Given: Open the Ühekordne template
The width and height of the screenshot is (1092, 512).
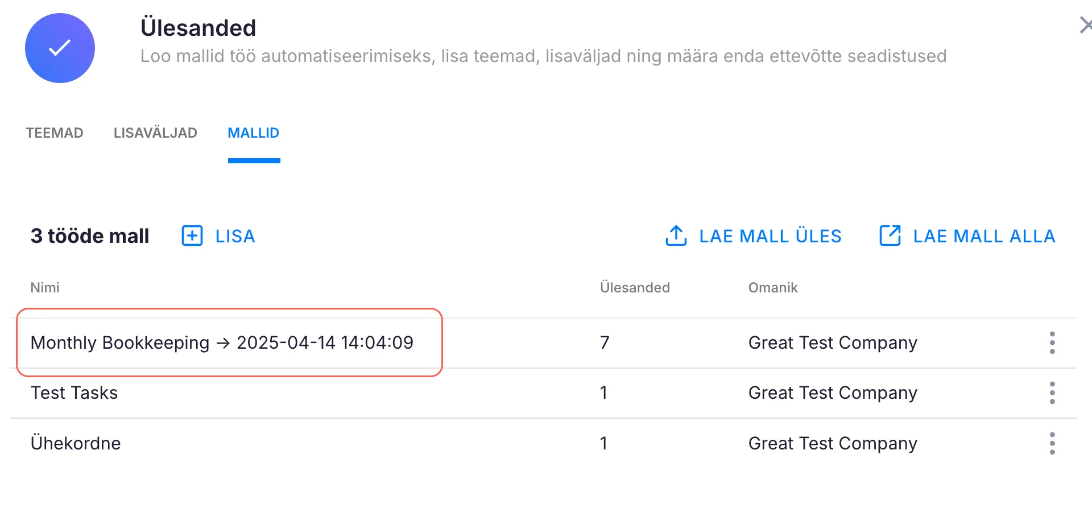Looking at the screenshot, I should 76,443.
